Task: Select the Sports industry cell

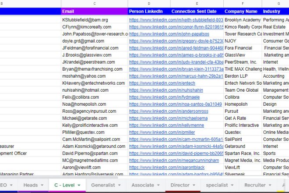Action: pyautogui.click(x=275, y=153)
